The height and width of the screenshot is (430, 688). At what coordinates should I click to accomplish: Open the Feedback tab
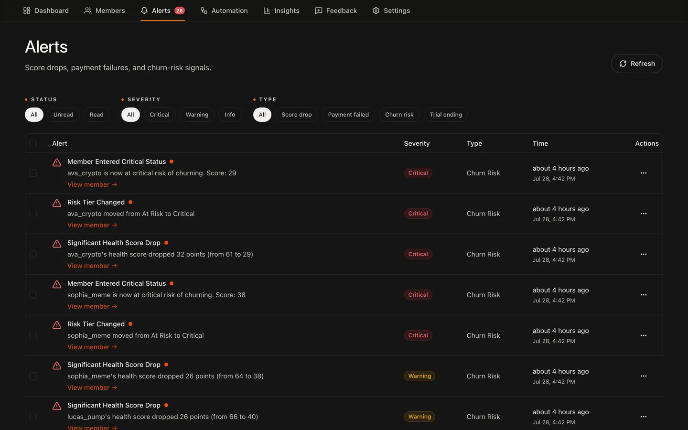336,11
